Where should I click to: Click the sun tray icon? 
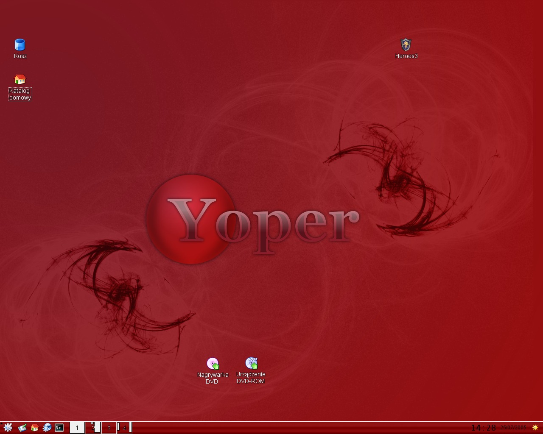pyautogui.click(x=535, y=428)
